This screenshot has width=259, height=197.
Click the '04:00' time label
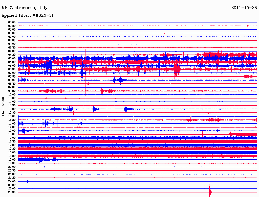point(12,51)
